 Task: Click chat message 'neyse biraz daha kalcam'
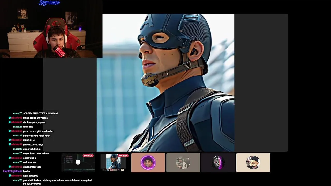[36, 153]
